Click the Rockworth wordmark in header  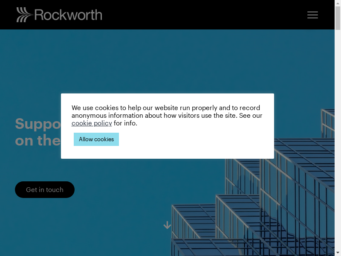tap(68, 15)
